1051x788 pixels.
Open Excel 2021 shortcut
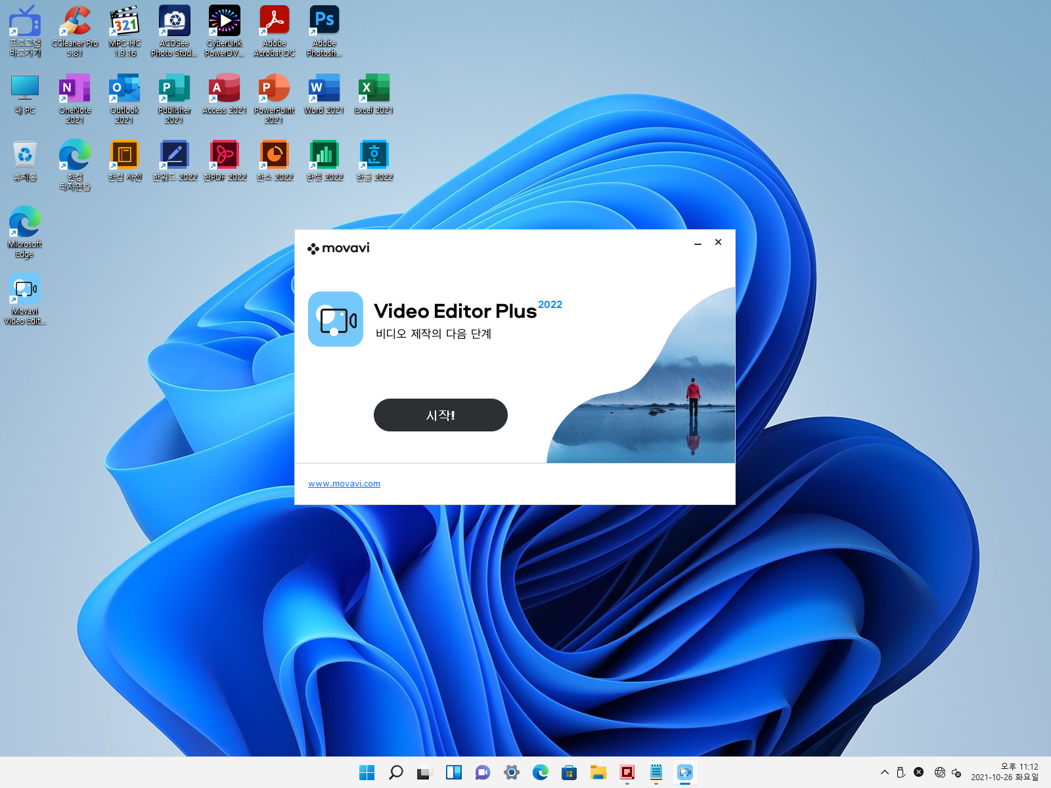click(x=374, y=95)
